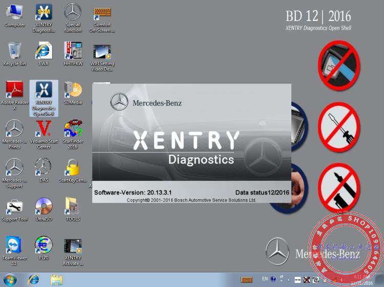The height and width of the screenshot is (287, 384).
Task: Launch the DAS shortcut
Action: [44, 170]
